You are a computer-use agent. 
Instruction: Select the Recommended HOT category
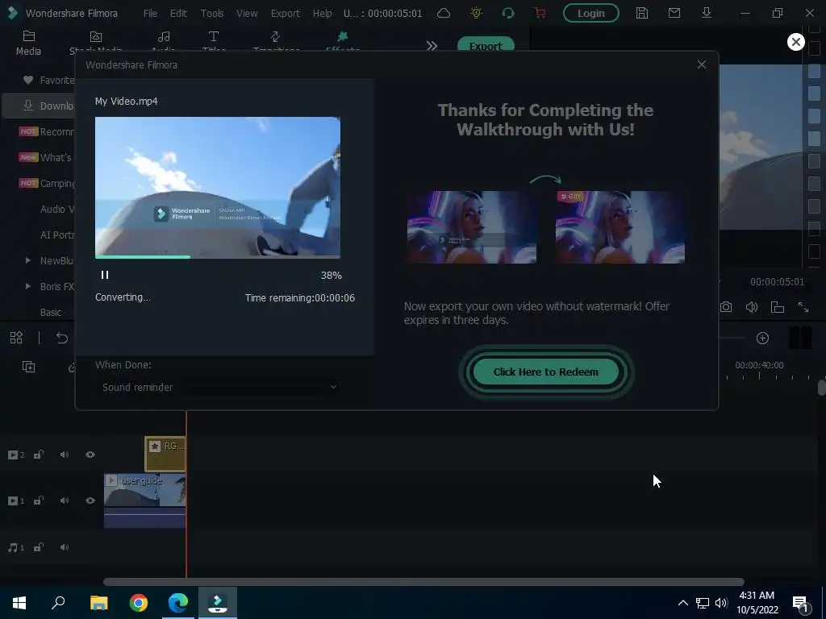46,131
